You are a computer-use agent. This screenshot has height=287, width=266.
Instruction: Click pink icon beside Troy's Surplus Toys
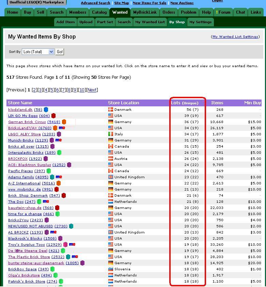pyautogui.click(x=65, y=244)
